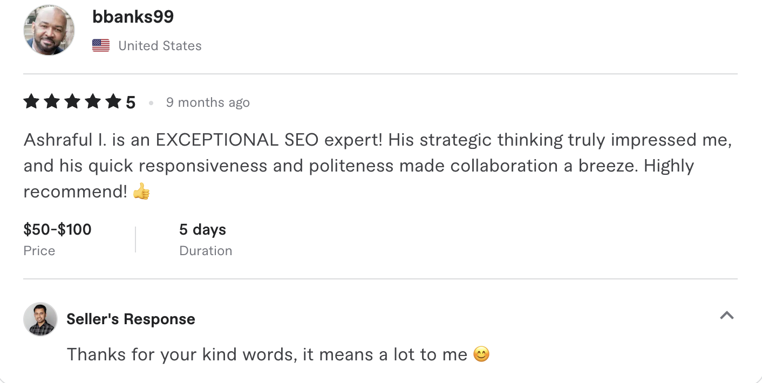Image resolution: width=762 pixels, height=383 pixels.
Task: Click the United States flag icon
Action: tap(100, 45)
